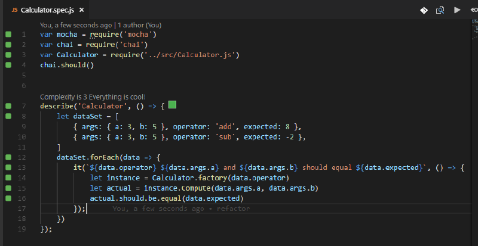478x246 pixels.
Task: Click 'Complexity is 3 Everything is cool!' lens
Action: pos(93,96)
